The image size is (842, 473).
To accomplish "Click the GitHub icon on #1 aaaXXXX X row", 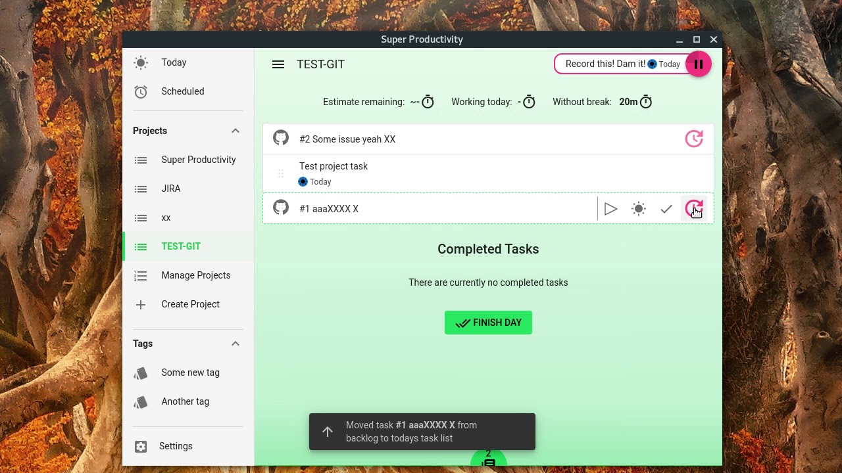I will 281,208.
